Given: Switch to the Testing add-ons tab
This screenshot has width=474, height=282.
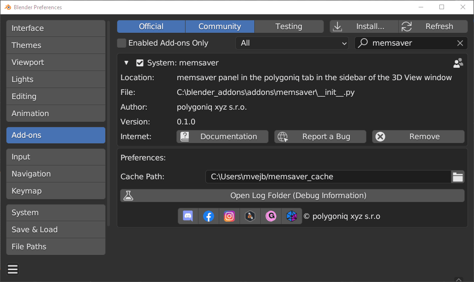Looking at the screenshot, I should (x=288, y=26).
